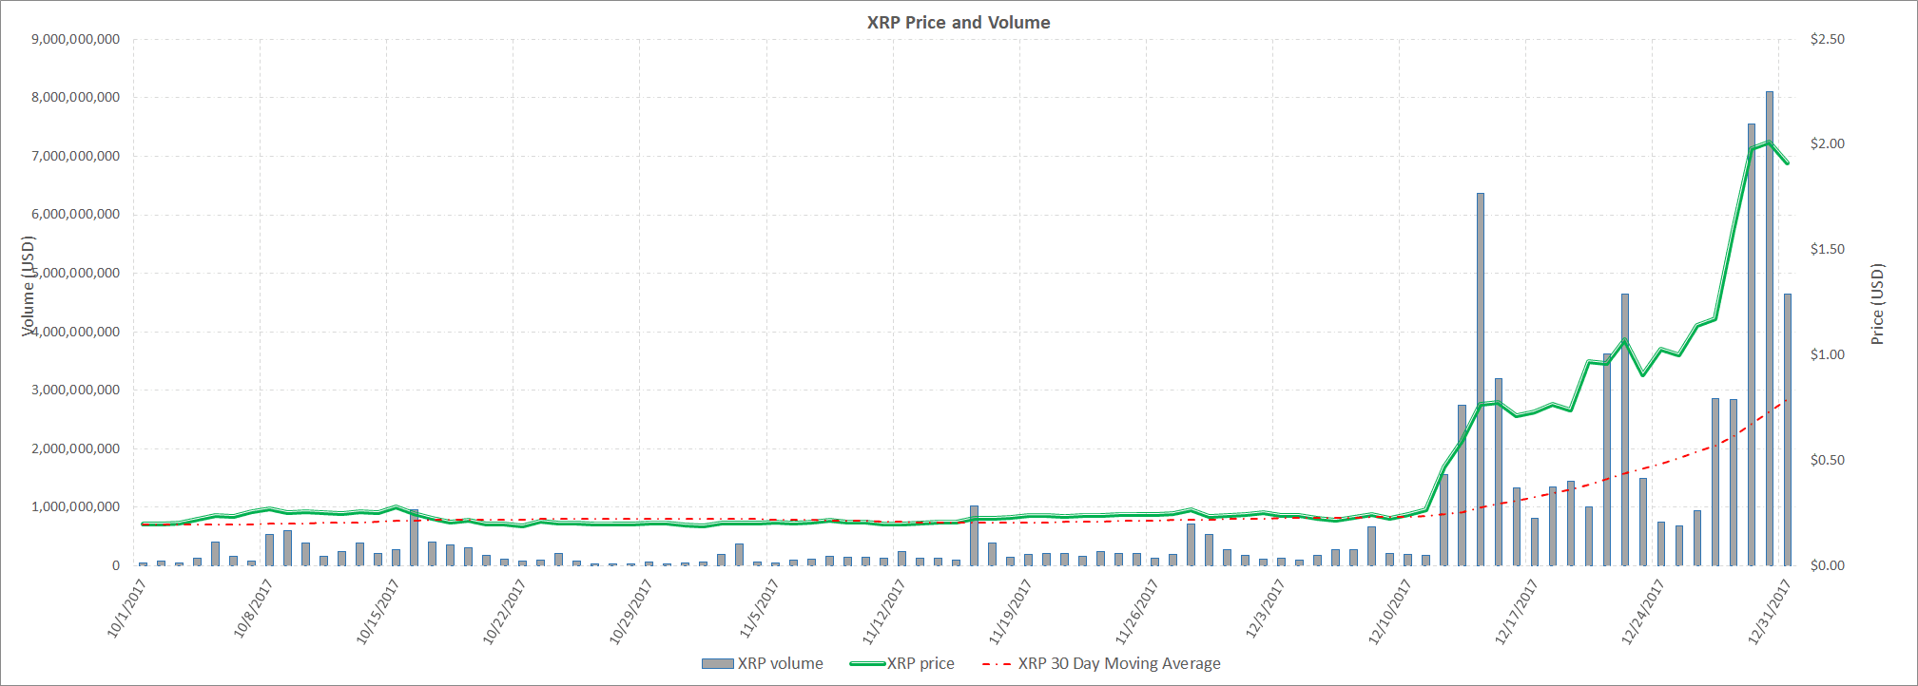Click the gray XRP volume legend swatch
The image size is (1918, 686).
717,663
